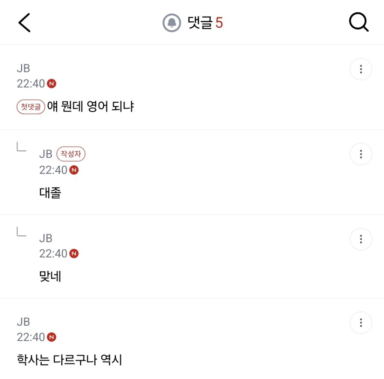Image resolution: width=384 pixels, height=379 pixels.
Task: Select the comment text "얘 뭔데 영어 되냐"
Action: [91, 107]
